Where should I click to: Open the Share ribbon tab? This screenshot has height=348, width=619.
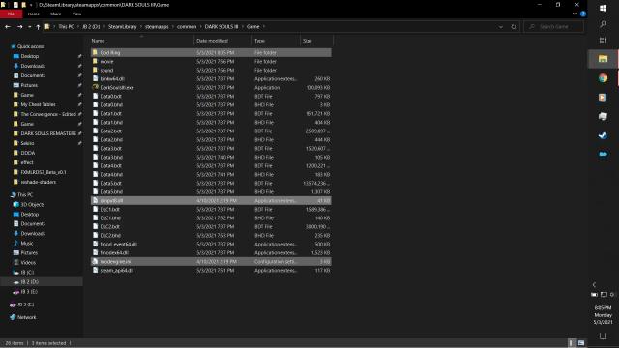[x=56, y=14]
